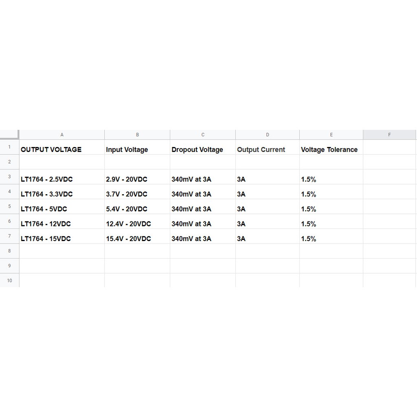Select row 5 header
The width and height of the screenshot is (417, 417).
tap(9, 206)
